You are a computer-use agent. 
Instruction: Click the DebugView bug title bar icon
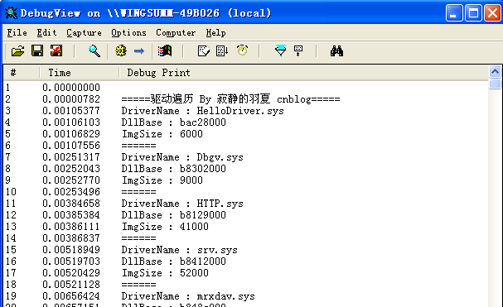click(11, 12)
